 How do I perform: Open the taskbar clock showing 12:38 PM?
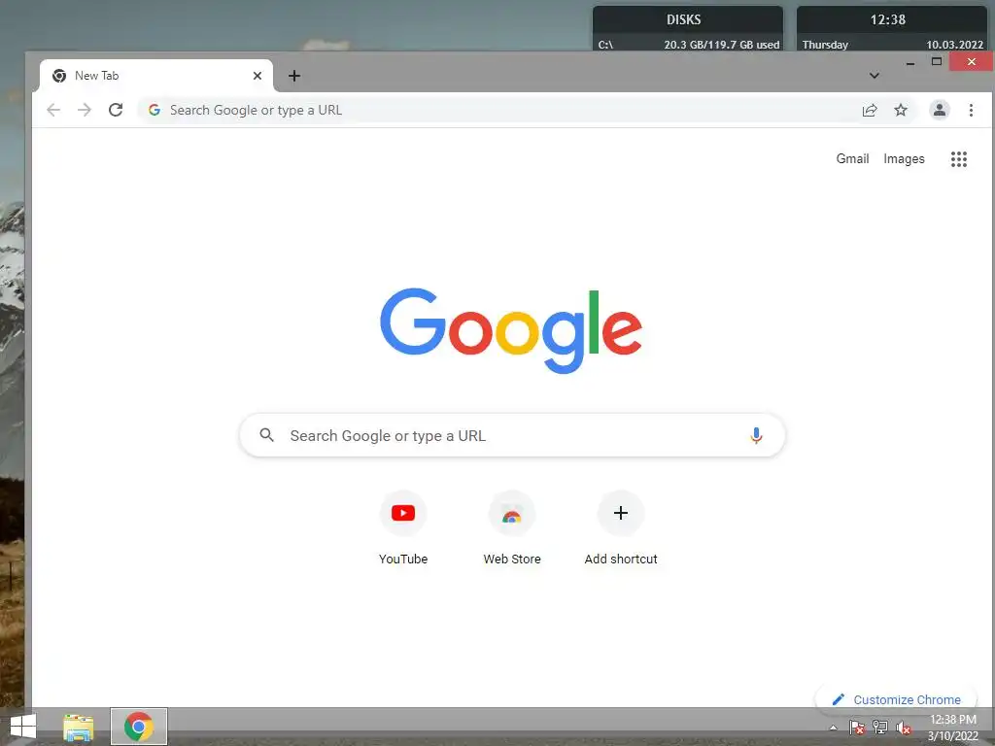pos(953,728)
